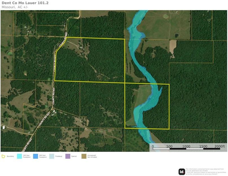Click the "Special" legend label text
228x176 pixels.
coord(74,156)
